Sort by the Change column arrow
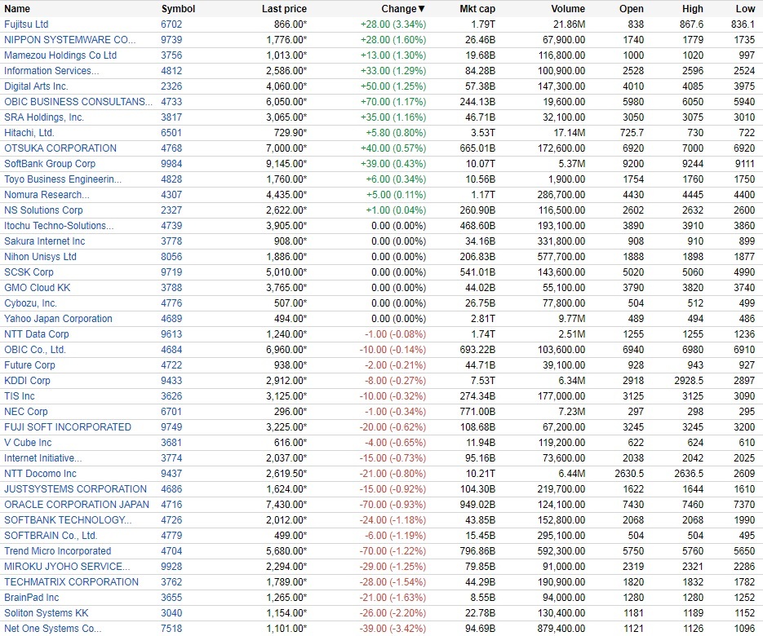Image resolution: width=763 pixels, height=636 pixels. (421, 9)
